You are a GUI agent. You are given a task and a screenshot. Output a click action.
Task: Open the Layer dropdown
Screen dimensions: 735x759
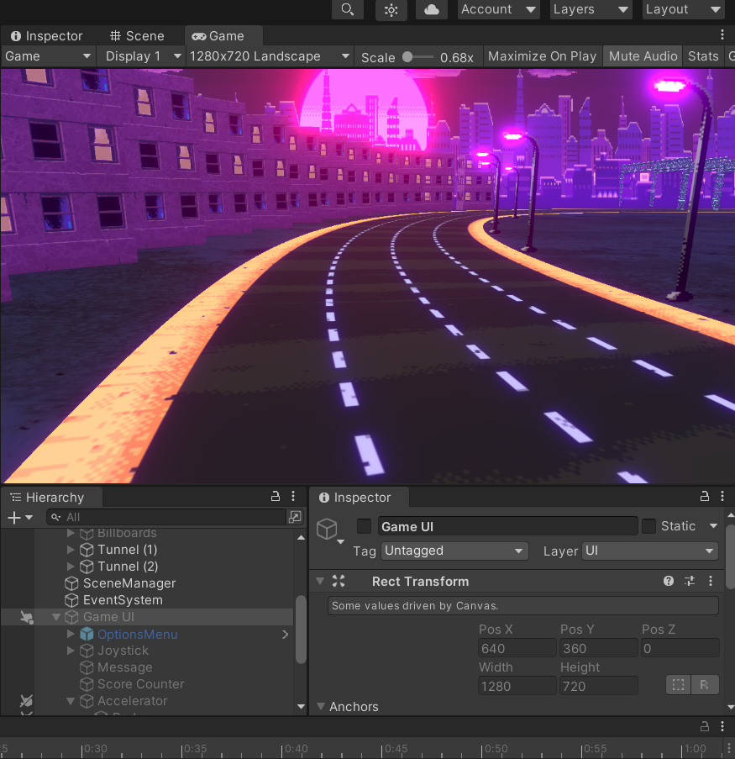(650, 551)
